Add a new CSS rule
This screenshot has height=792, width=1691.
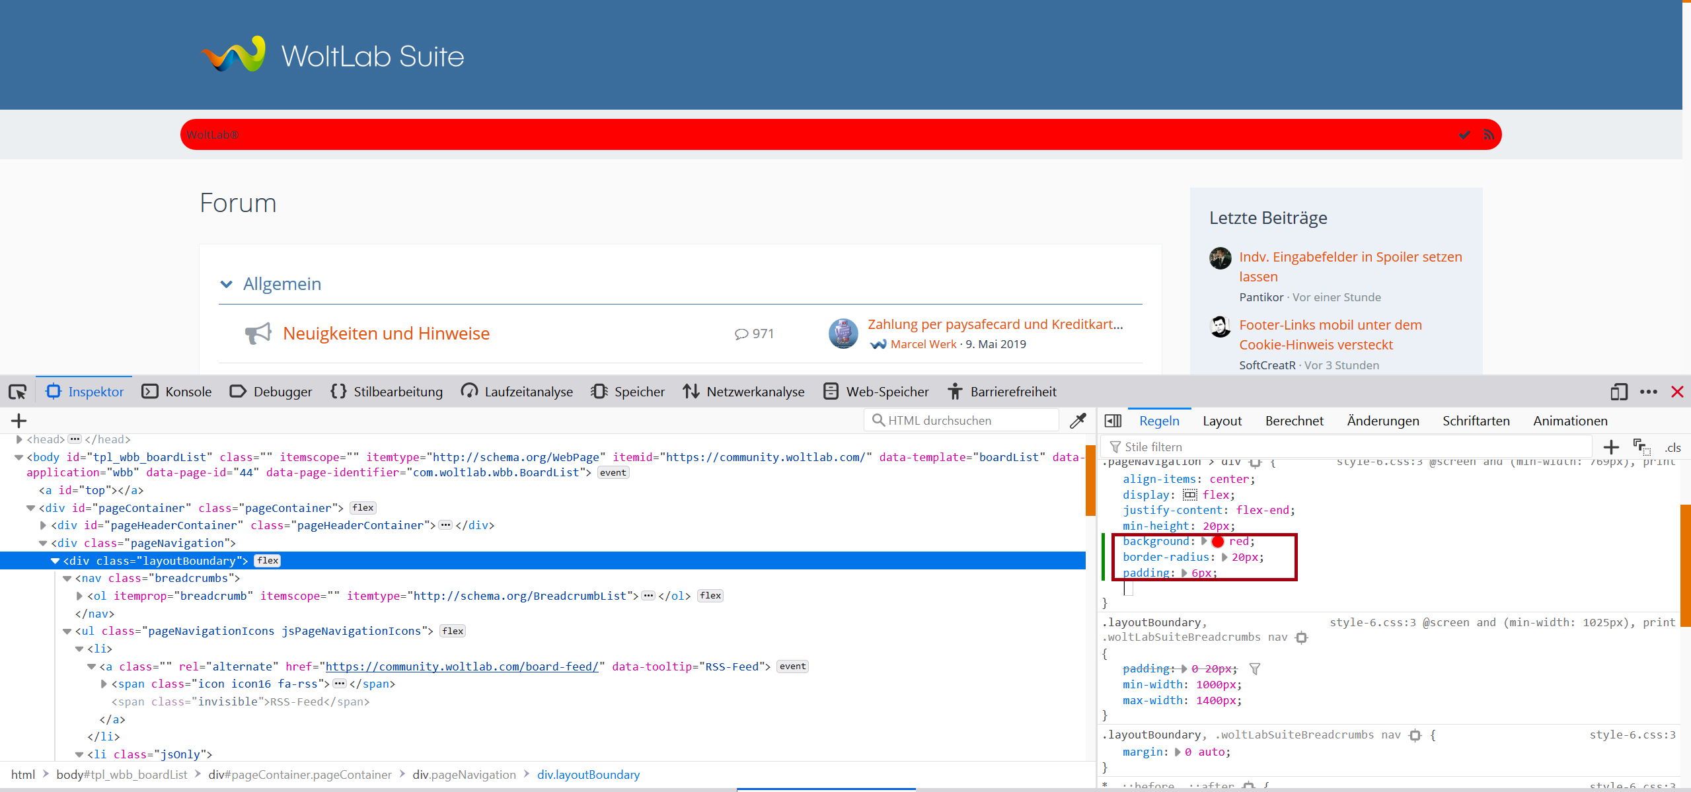click(x=1611, y=447)
